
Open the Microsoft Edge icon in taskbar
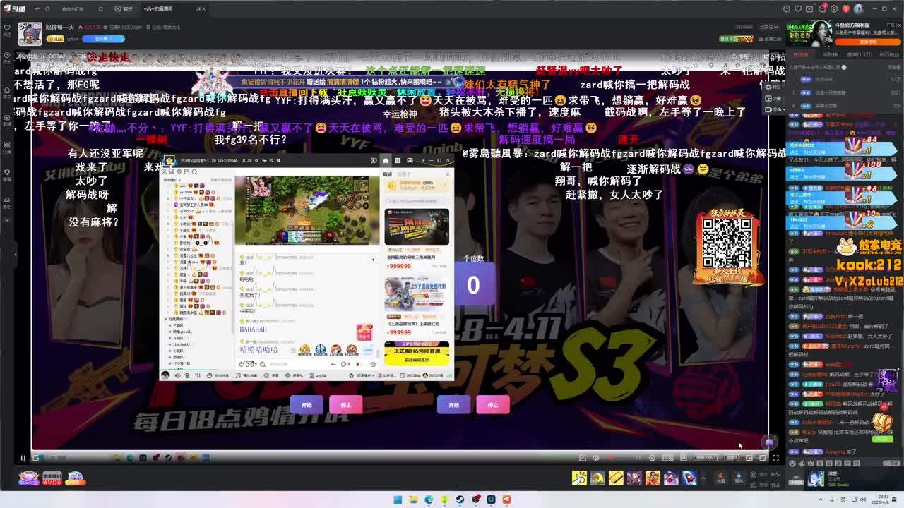tap(429, 500)
